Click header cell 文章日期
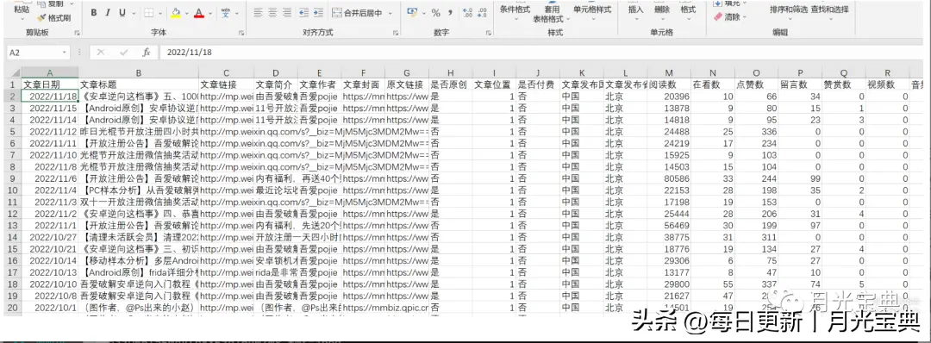This screenshot has height=343, width=931. pyautogui.click(x=50, y=84)
